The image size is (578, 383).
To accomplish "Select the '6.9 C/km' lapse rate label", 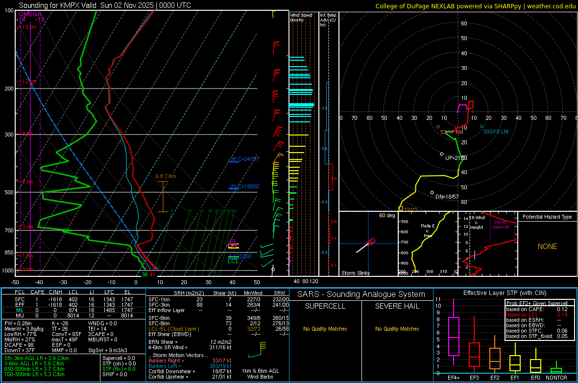I will tap(166, 177).
